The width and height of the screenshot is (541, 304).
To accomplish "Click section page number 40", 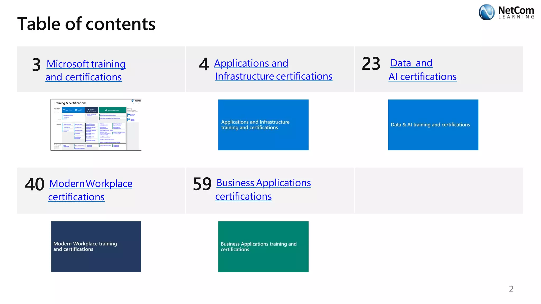I will [x=35, y=184].
